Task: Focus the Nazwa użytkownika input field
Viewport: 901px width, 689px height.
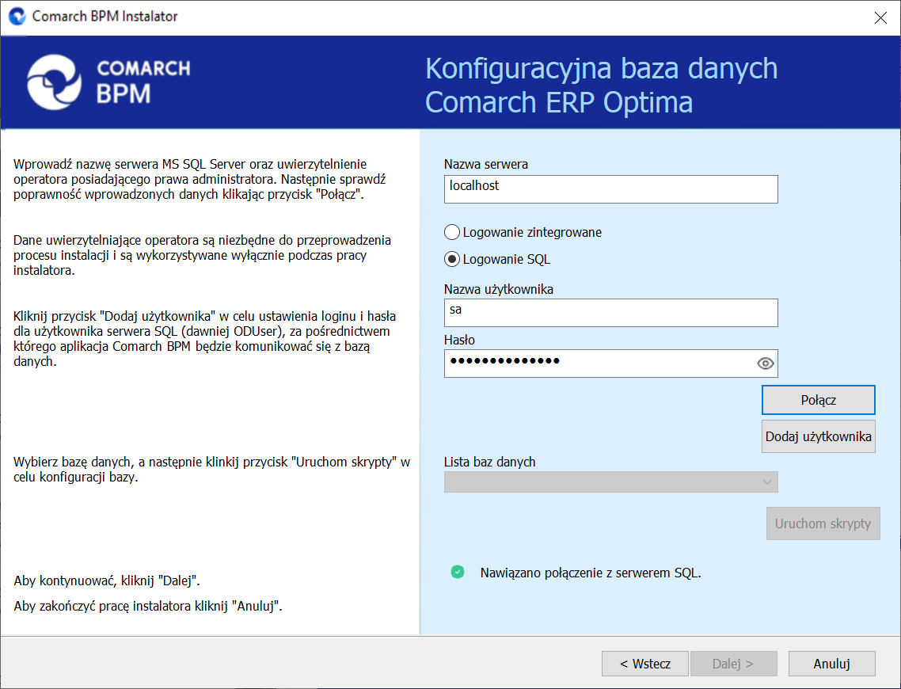Action: coord(610,313)
